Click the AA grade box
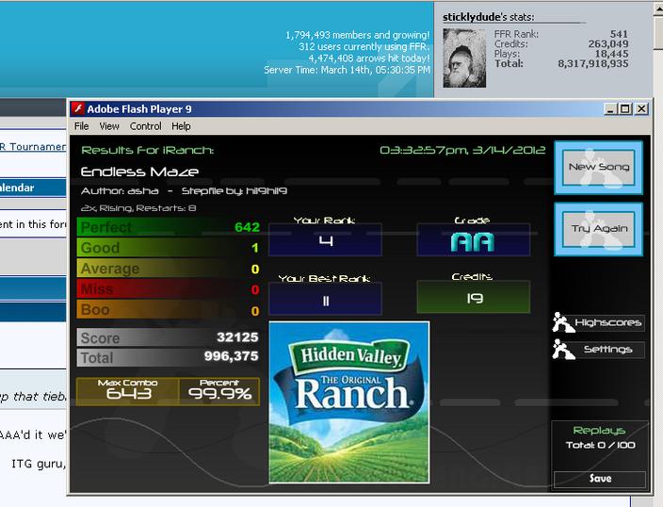This screenshot has height=507, width=663. (473, 240)
